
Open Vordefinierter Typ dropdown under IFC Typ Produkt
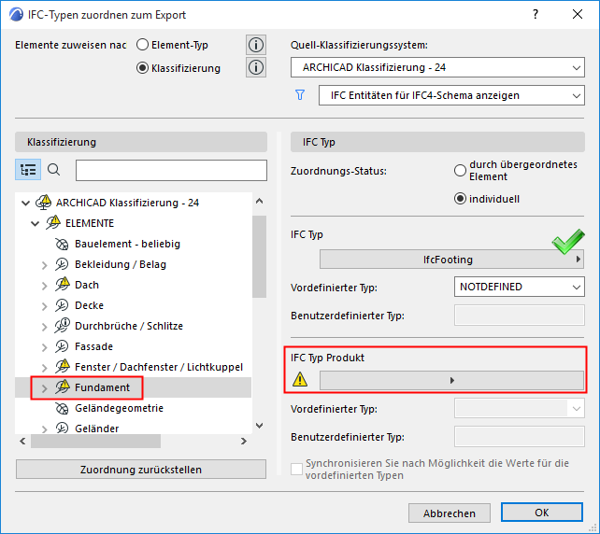click(520, 409)
